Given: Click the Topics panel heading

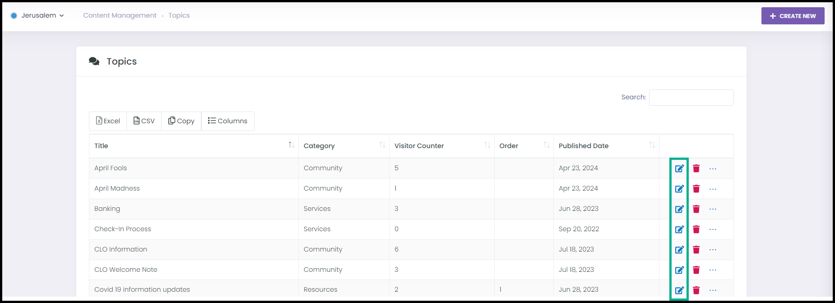Looking at the screenshot, I should coord(121,61).
